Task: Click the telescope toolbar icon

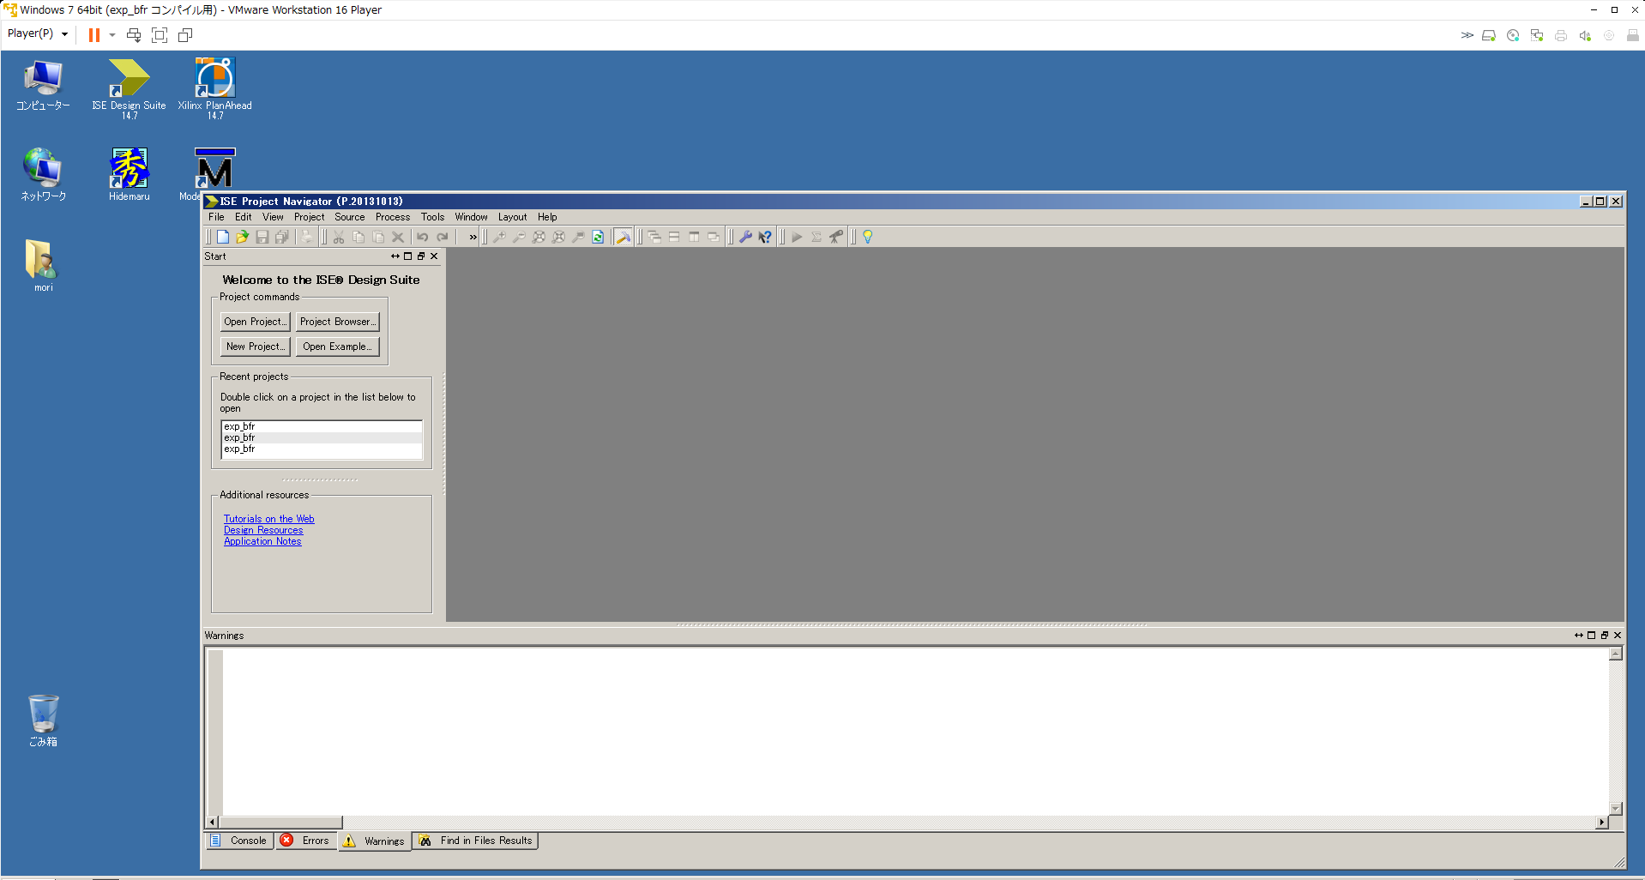Action: tap(836, 237)
